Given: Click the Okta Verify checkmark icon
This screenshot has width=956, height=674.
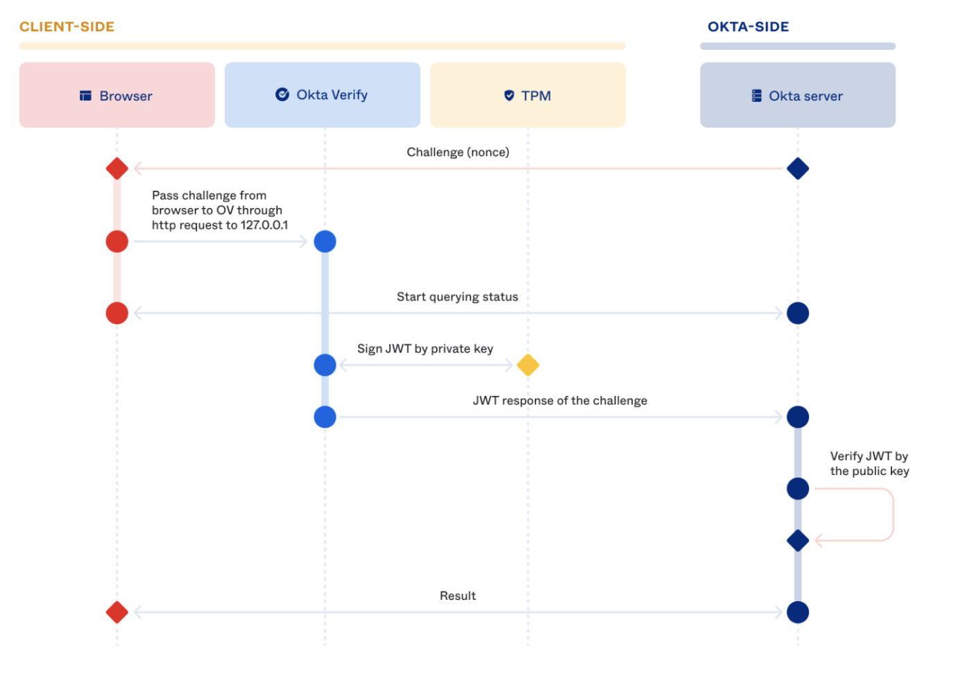Looking at the screenshot, I should [282, 94].
